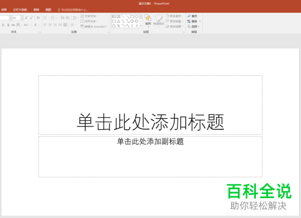Expand font color dropdown arrow
The image size is (301, 218).
(39, 25)
